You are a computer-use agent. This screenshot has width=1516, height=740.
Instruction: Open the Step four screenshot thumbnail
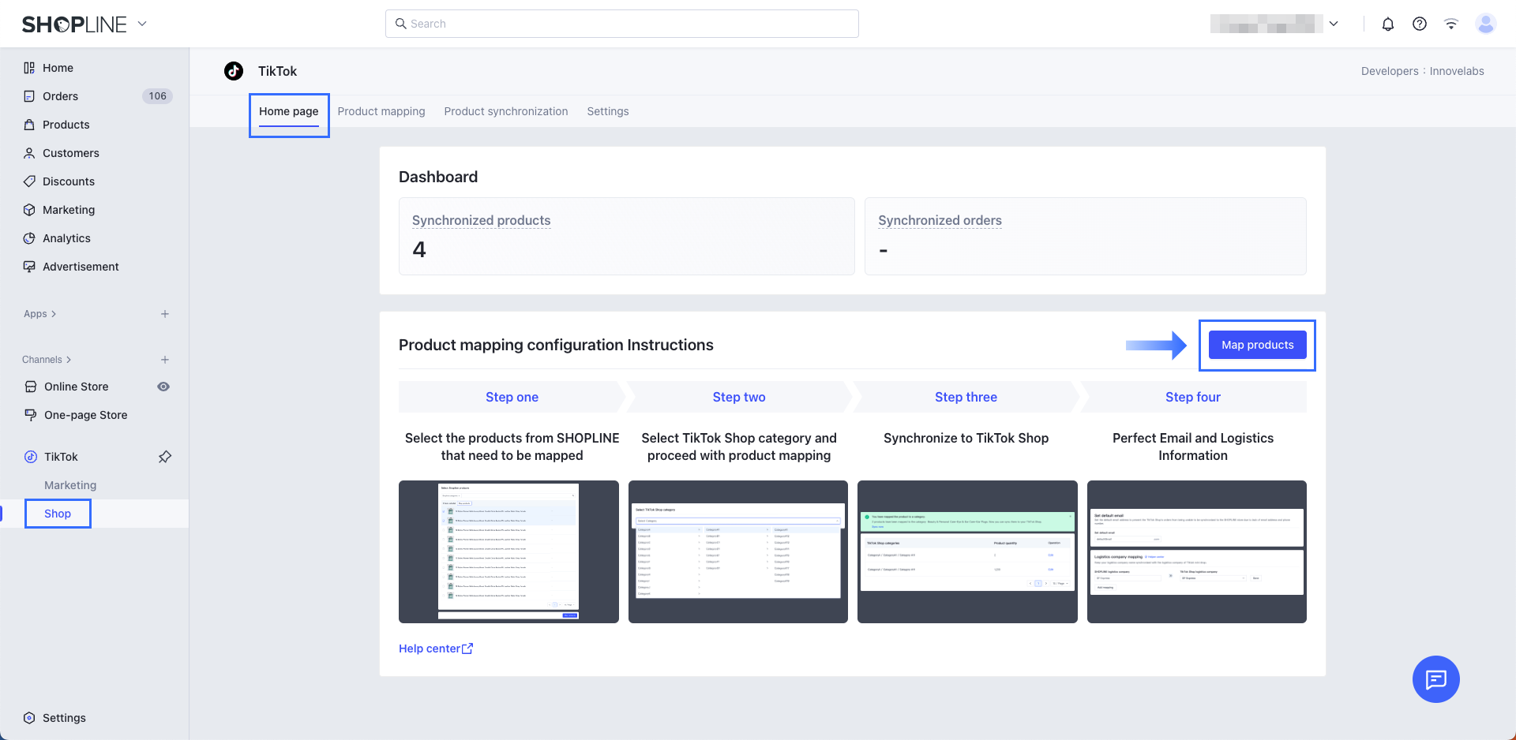pos(1197,551)
